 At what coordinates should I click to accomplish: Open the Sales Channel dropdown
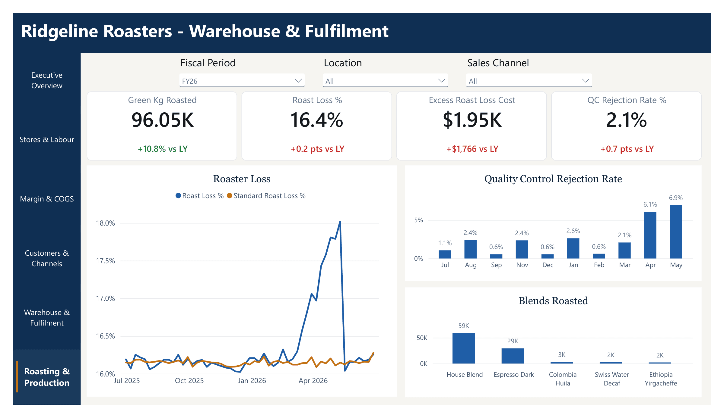point(529,81)
